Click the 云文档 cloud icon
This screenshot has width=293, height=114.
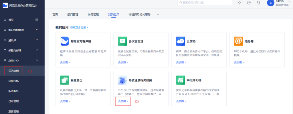180,41
